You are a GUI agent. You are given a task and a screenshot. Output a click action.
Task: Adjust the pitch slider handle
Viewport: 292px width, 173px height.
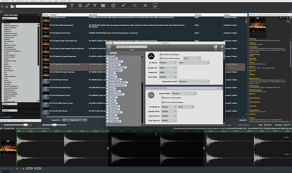pos(54,125)
